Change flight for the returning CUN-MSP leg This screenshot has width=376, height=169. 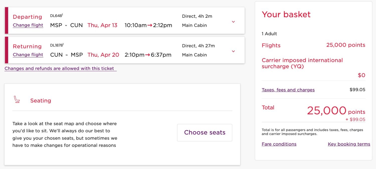pyautogui.click(x=28, y=55)
